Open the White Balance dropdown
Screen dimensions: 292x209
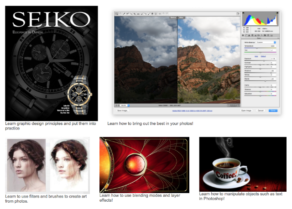[266, 42]
